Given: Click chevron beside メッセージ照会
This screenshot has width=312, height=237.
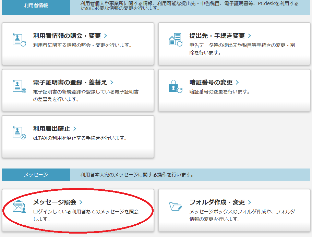Looking at the screenshot, I should [x=81, y=202].
